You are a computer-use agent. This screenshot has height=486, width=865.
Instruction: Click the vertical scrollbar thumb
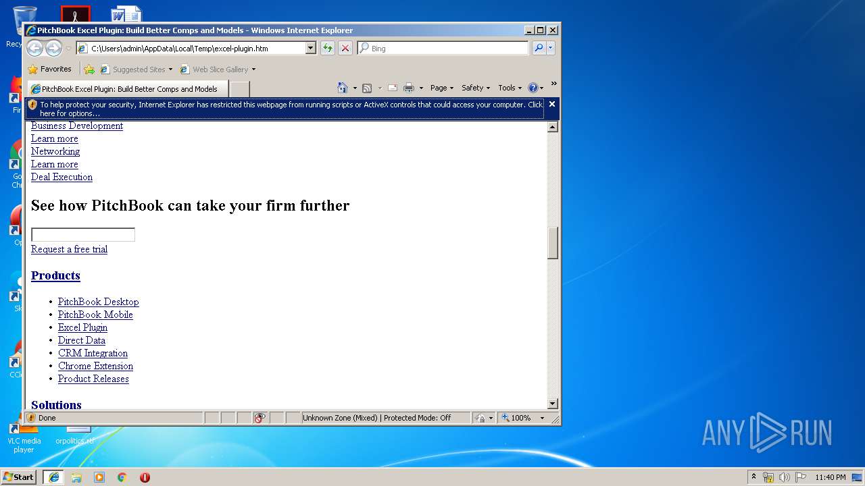[552, 243]
